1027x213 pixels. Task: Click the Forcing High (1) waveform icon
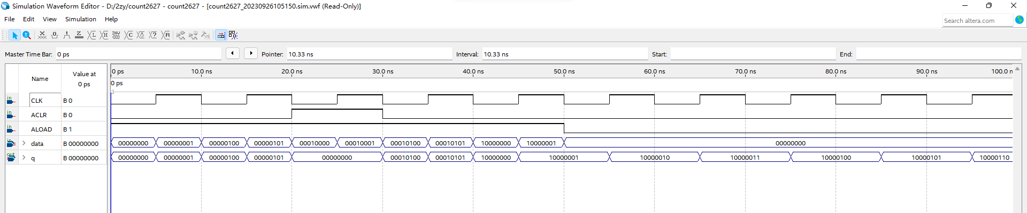(x=66, y=35)
